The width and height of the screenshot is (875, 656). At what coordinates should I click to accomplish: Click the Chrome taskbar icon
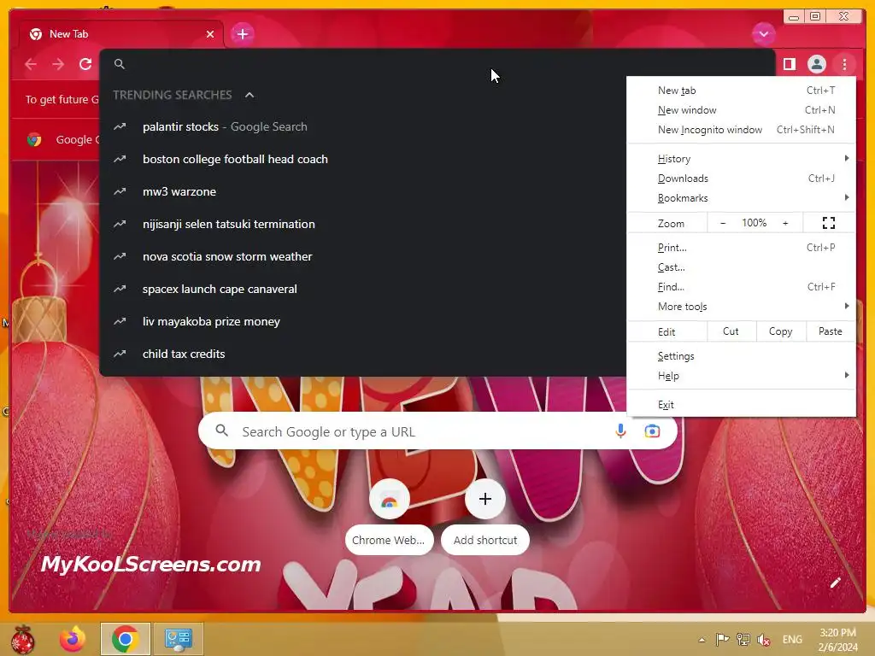tap(125, 639)
